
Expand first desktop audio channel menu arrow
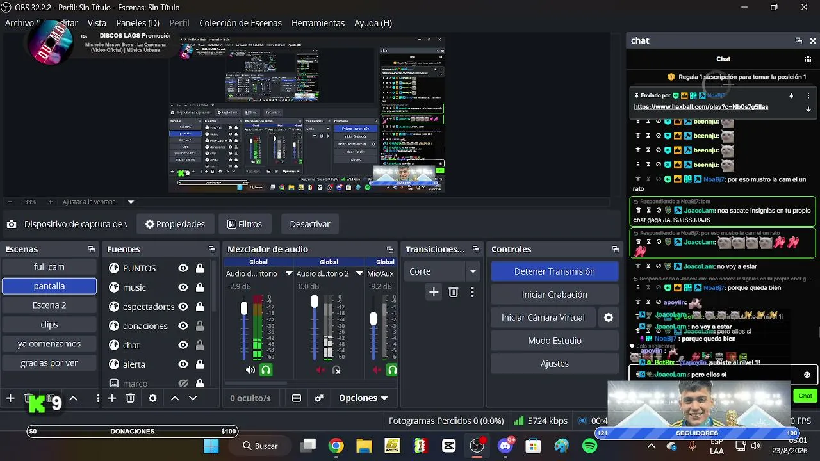(289, 273)
